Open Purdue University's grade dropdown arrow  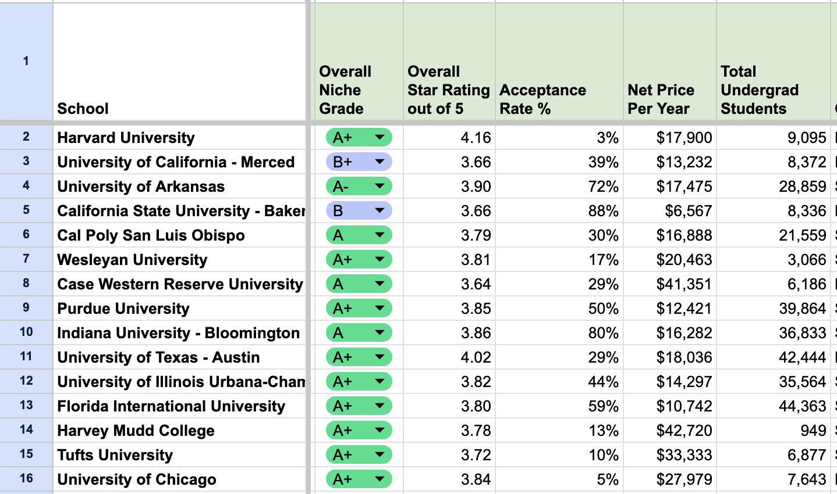pos(380,309)
